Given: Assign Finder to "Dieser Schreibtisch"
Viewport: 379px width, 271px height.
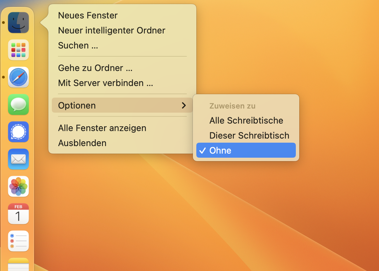Looking at the screenshot, I should click(x=249, y=135).
